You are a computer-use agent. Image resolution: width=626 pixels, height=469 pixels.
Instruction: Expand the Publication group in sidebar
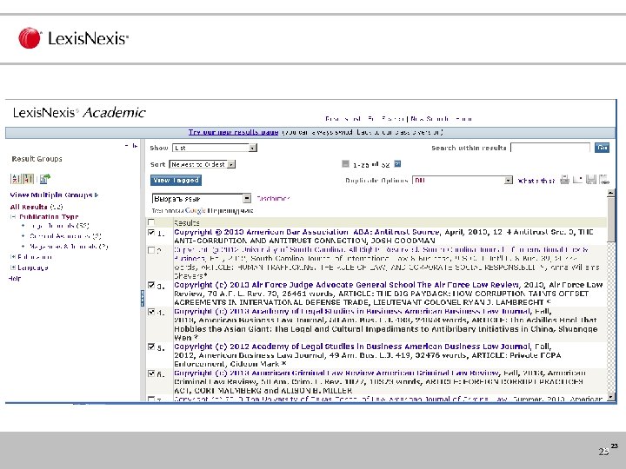[13, 257]
